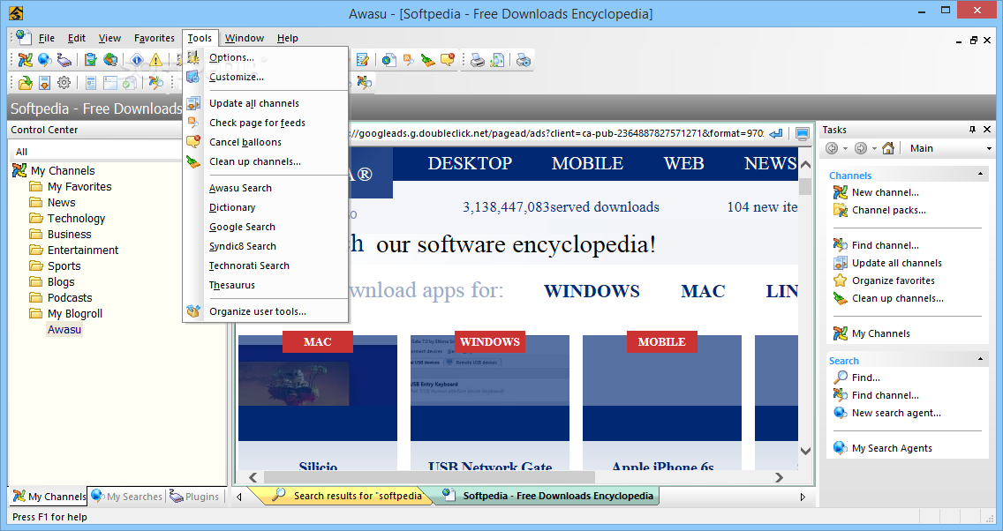This screenshot has width=1003, height=531.
Task: Click the blue info diamond toolbar icon
Action: point(136,60)
